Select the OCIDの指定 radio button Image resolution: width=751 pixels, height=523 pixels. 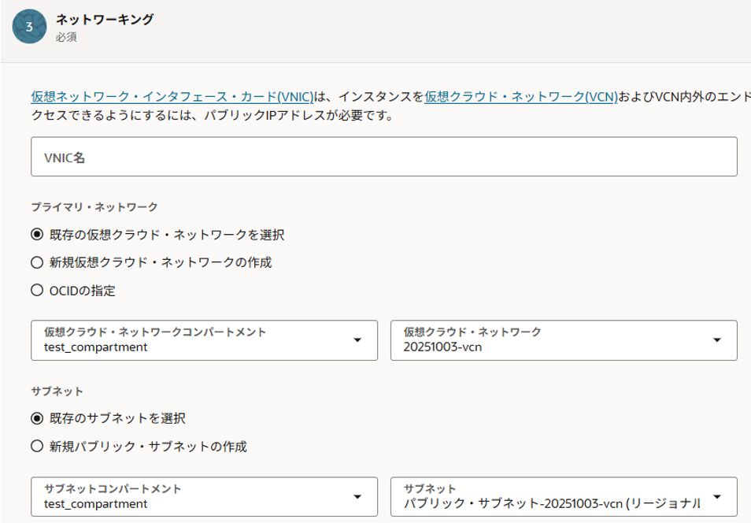coord(37,291)
